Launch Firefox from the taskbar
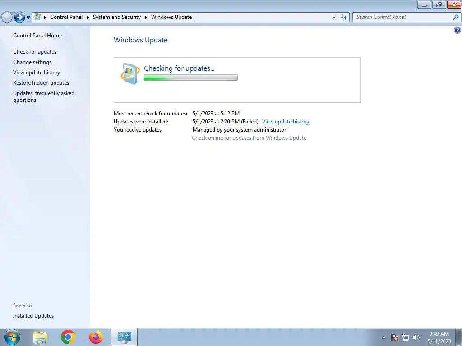 (x=96, y=337)
